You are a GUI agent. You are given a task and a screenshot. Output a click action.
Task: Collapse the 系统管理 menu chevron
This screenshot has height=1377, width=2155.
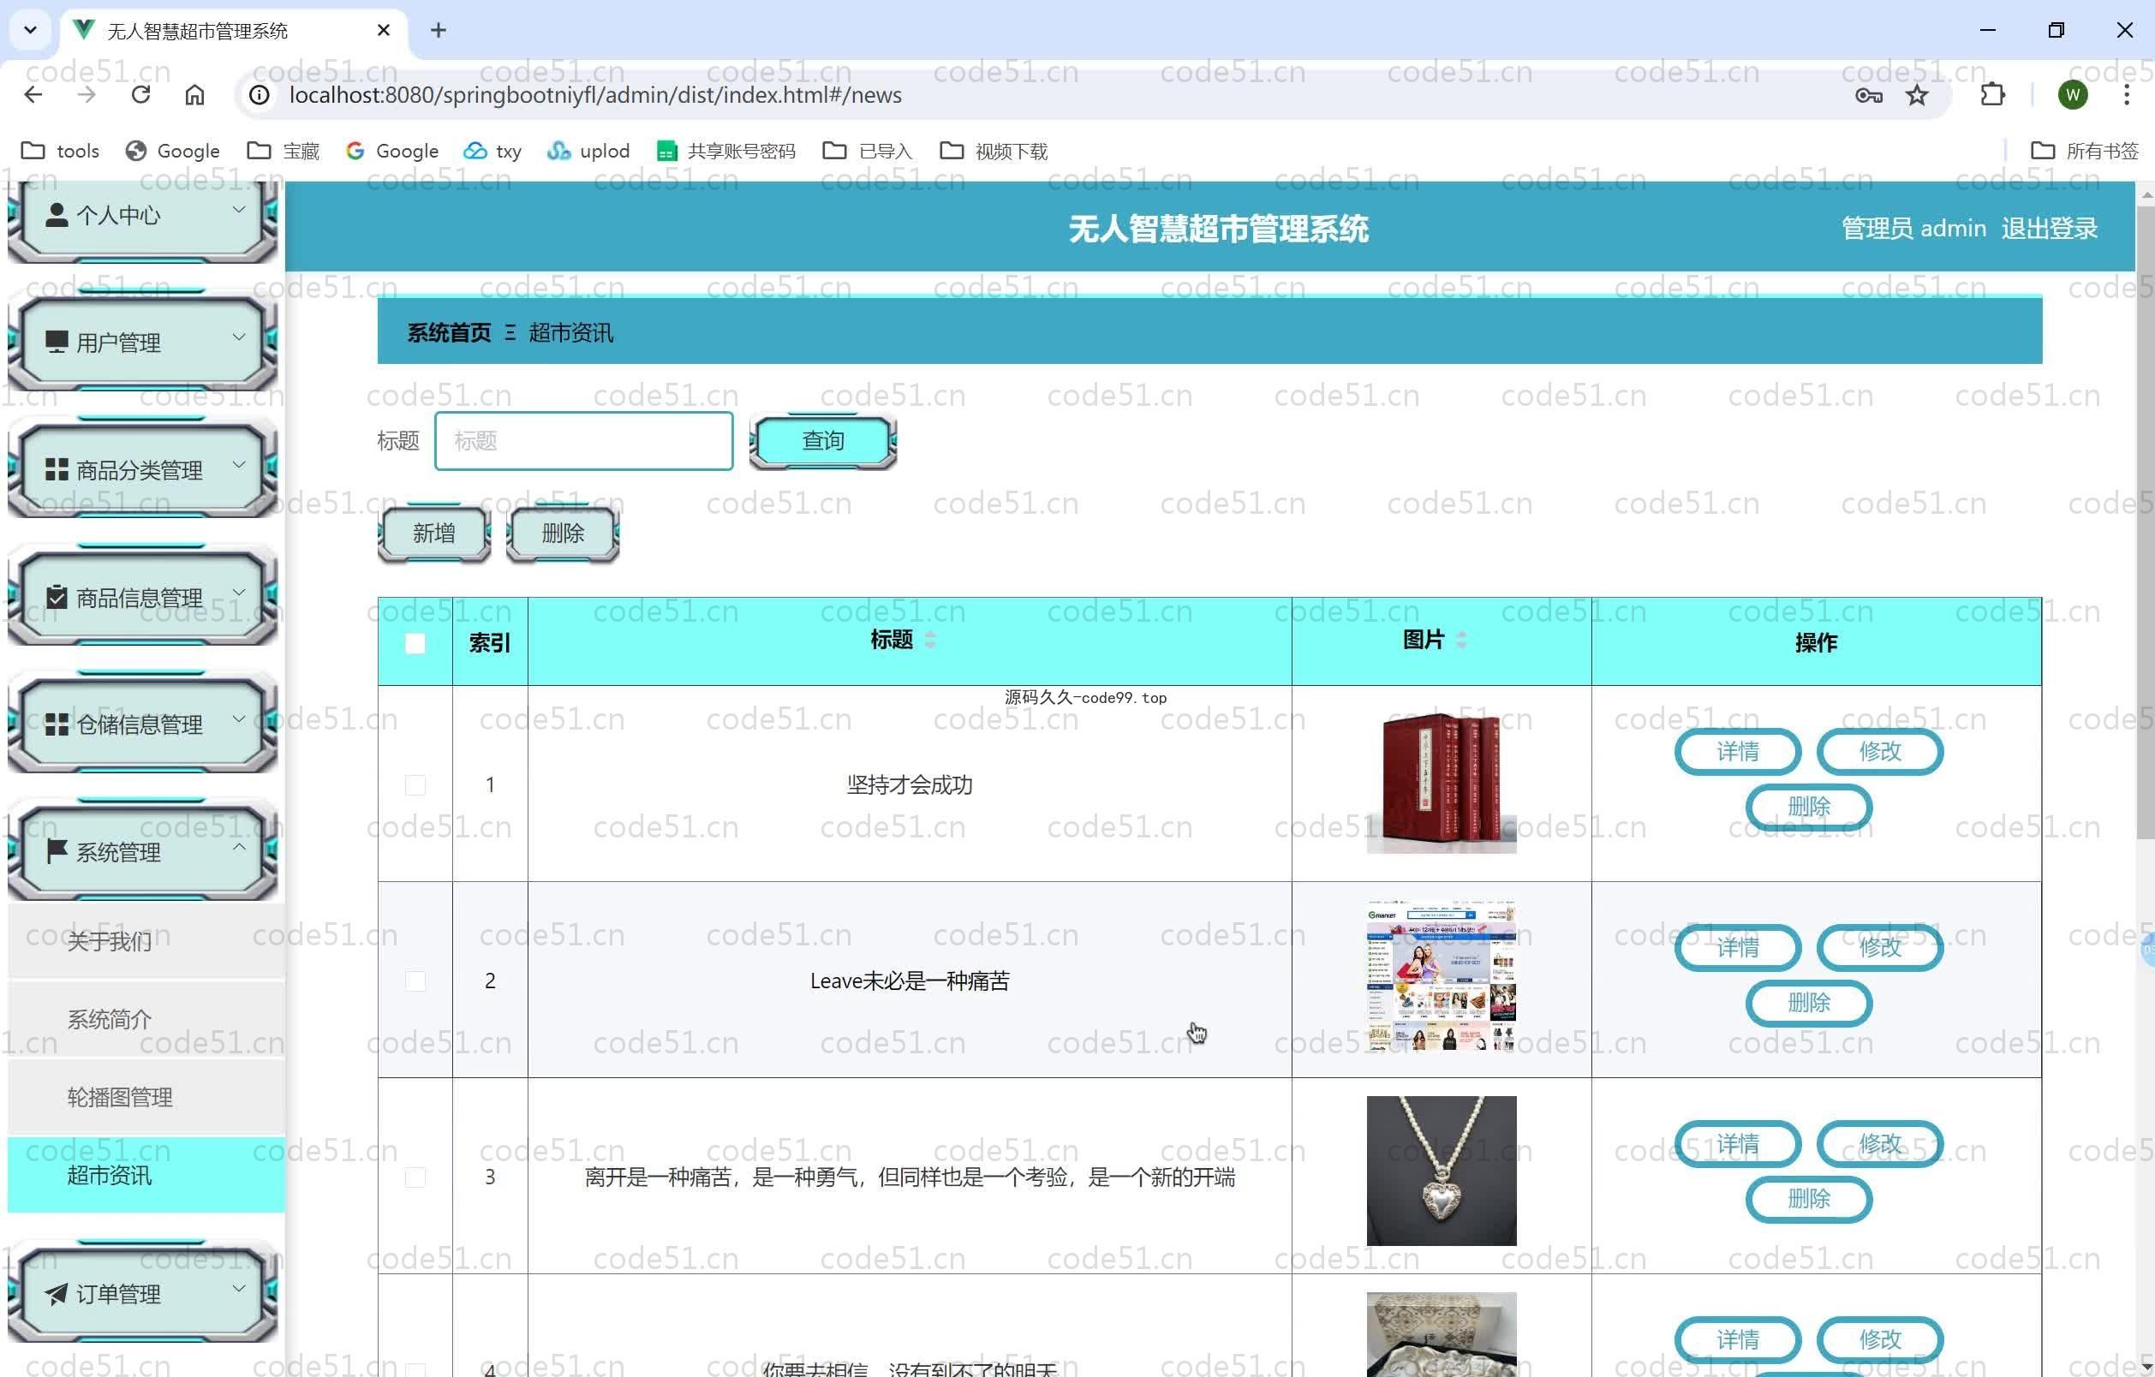click(239, 845)
